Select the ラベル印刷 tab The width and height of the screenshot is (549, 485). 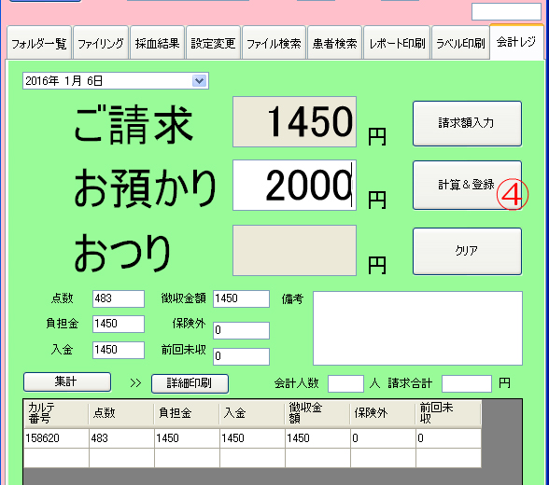point(460,43)
